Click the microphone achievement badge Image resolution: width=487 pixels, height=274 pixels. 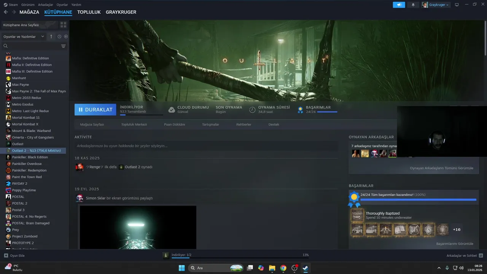(x=442, y=229)
